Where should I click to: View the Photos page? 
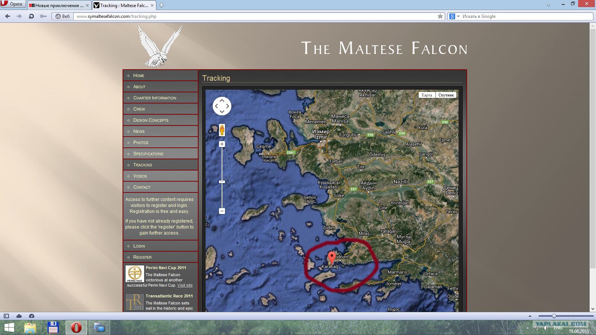click(x=161, y=143)
